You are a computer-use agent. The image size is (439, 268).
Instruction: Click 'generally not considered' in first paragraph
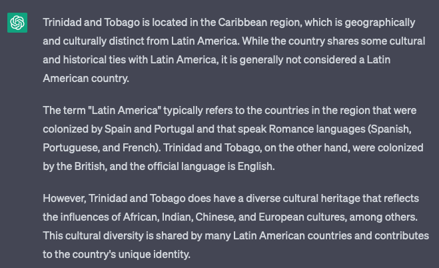tap(298, 60)
